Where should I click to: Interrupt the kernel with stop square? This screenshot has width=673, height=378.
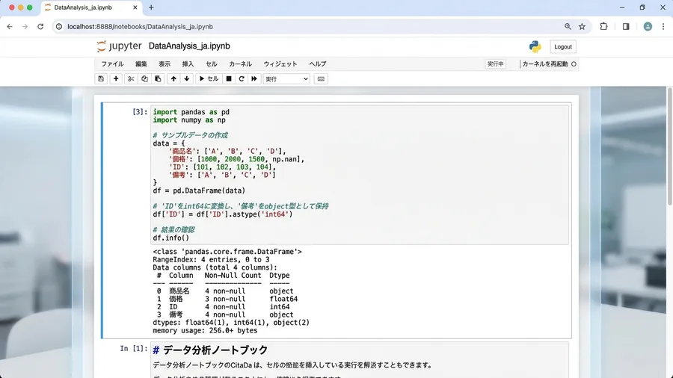coord(229,79)
